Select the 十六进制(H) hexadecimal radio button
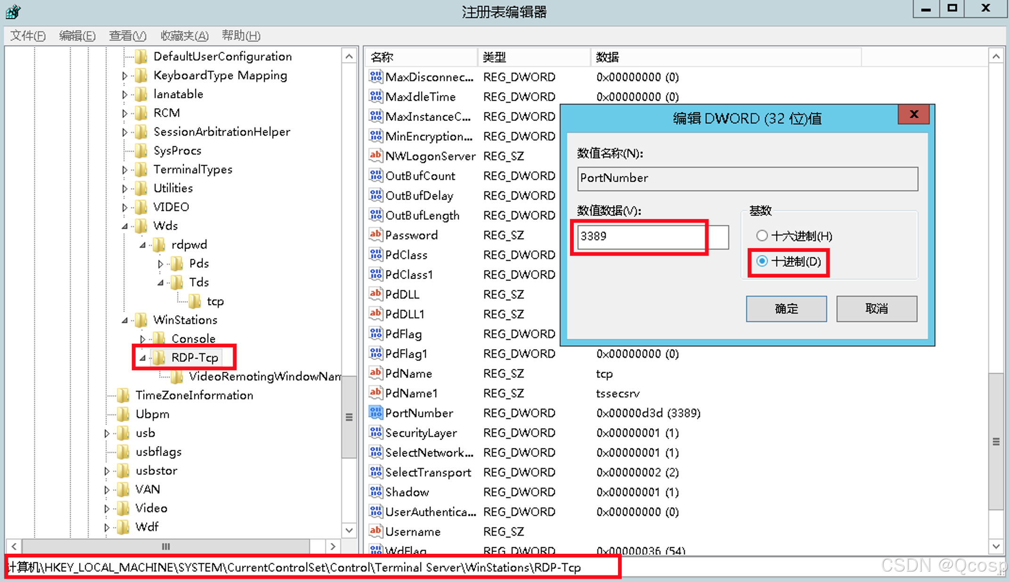The image size is (1010, 582). [x=762, y=235]
